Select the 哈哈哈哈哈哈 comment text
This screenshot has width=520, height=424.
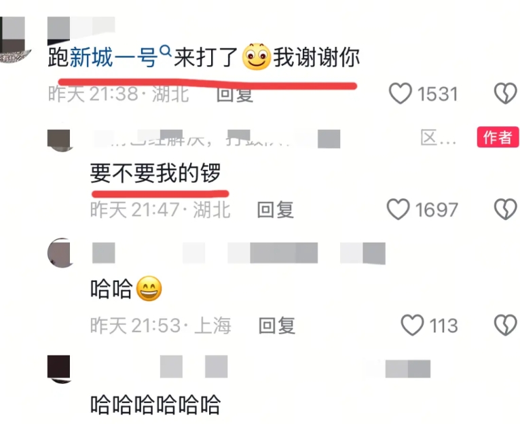(155, 404)
